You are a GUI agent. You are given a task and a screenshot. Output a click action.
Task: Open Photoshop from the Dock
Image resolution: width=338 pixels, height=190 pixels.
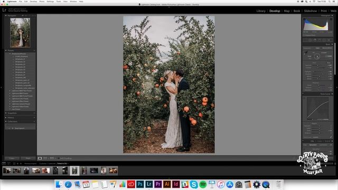[x=140, y=184]
